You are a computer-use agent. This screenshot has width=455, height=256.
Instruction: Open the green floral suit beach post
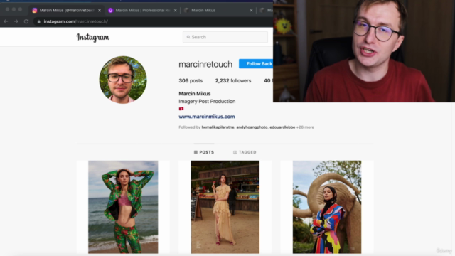(x=123, y=207)
